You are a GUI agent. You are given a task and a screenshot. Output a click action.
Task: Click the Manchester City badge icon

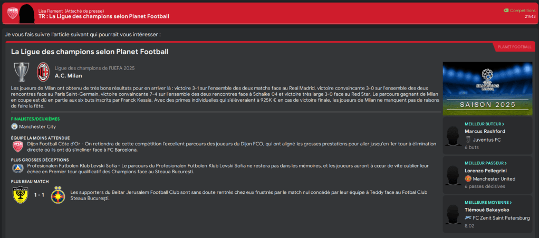14,126
